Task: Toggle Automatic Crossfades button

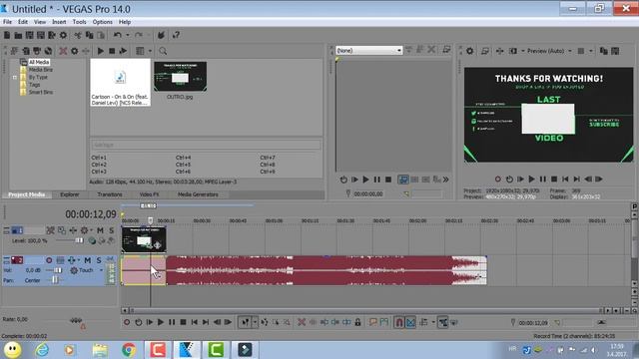Action: coord(410,322)
